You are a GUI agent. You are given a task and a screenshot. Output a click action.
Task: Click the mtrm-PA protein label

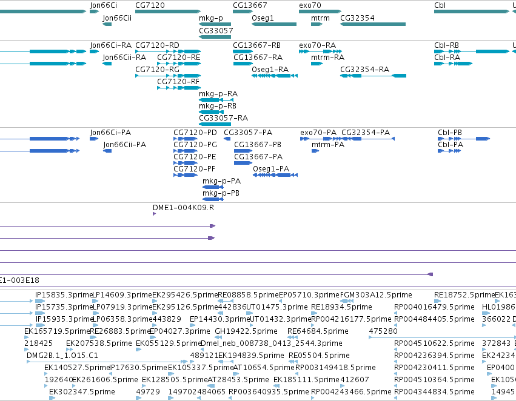pos(328,145)
